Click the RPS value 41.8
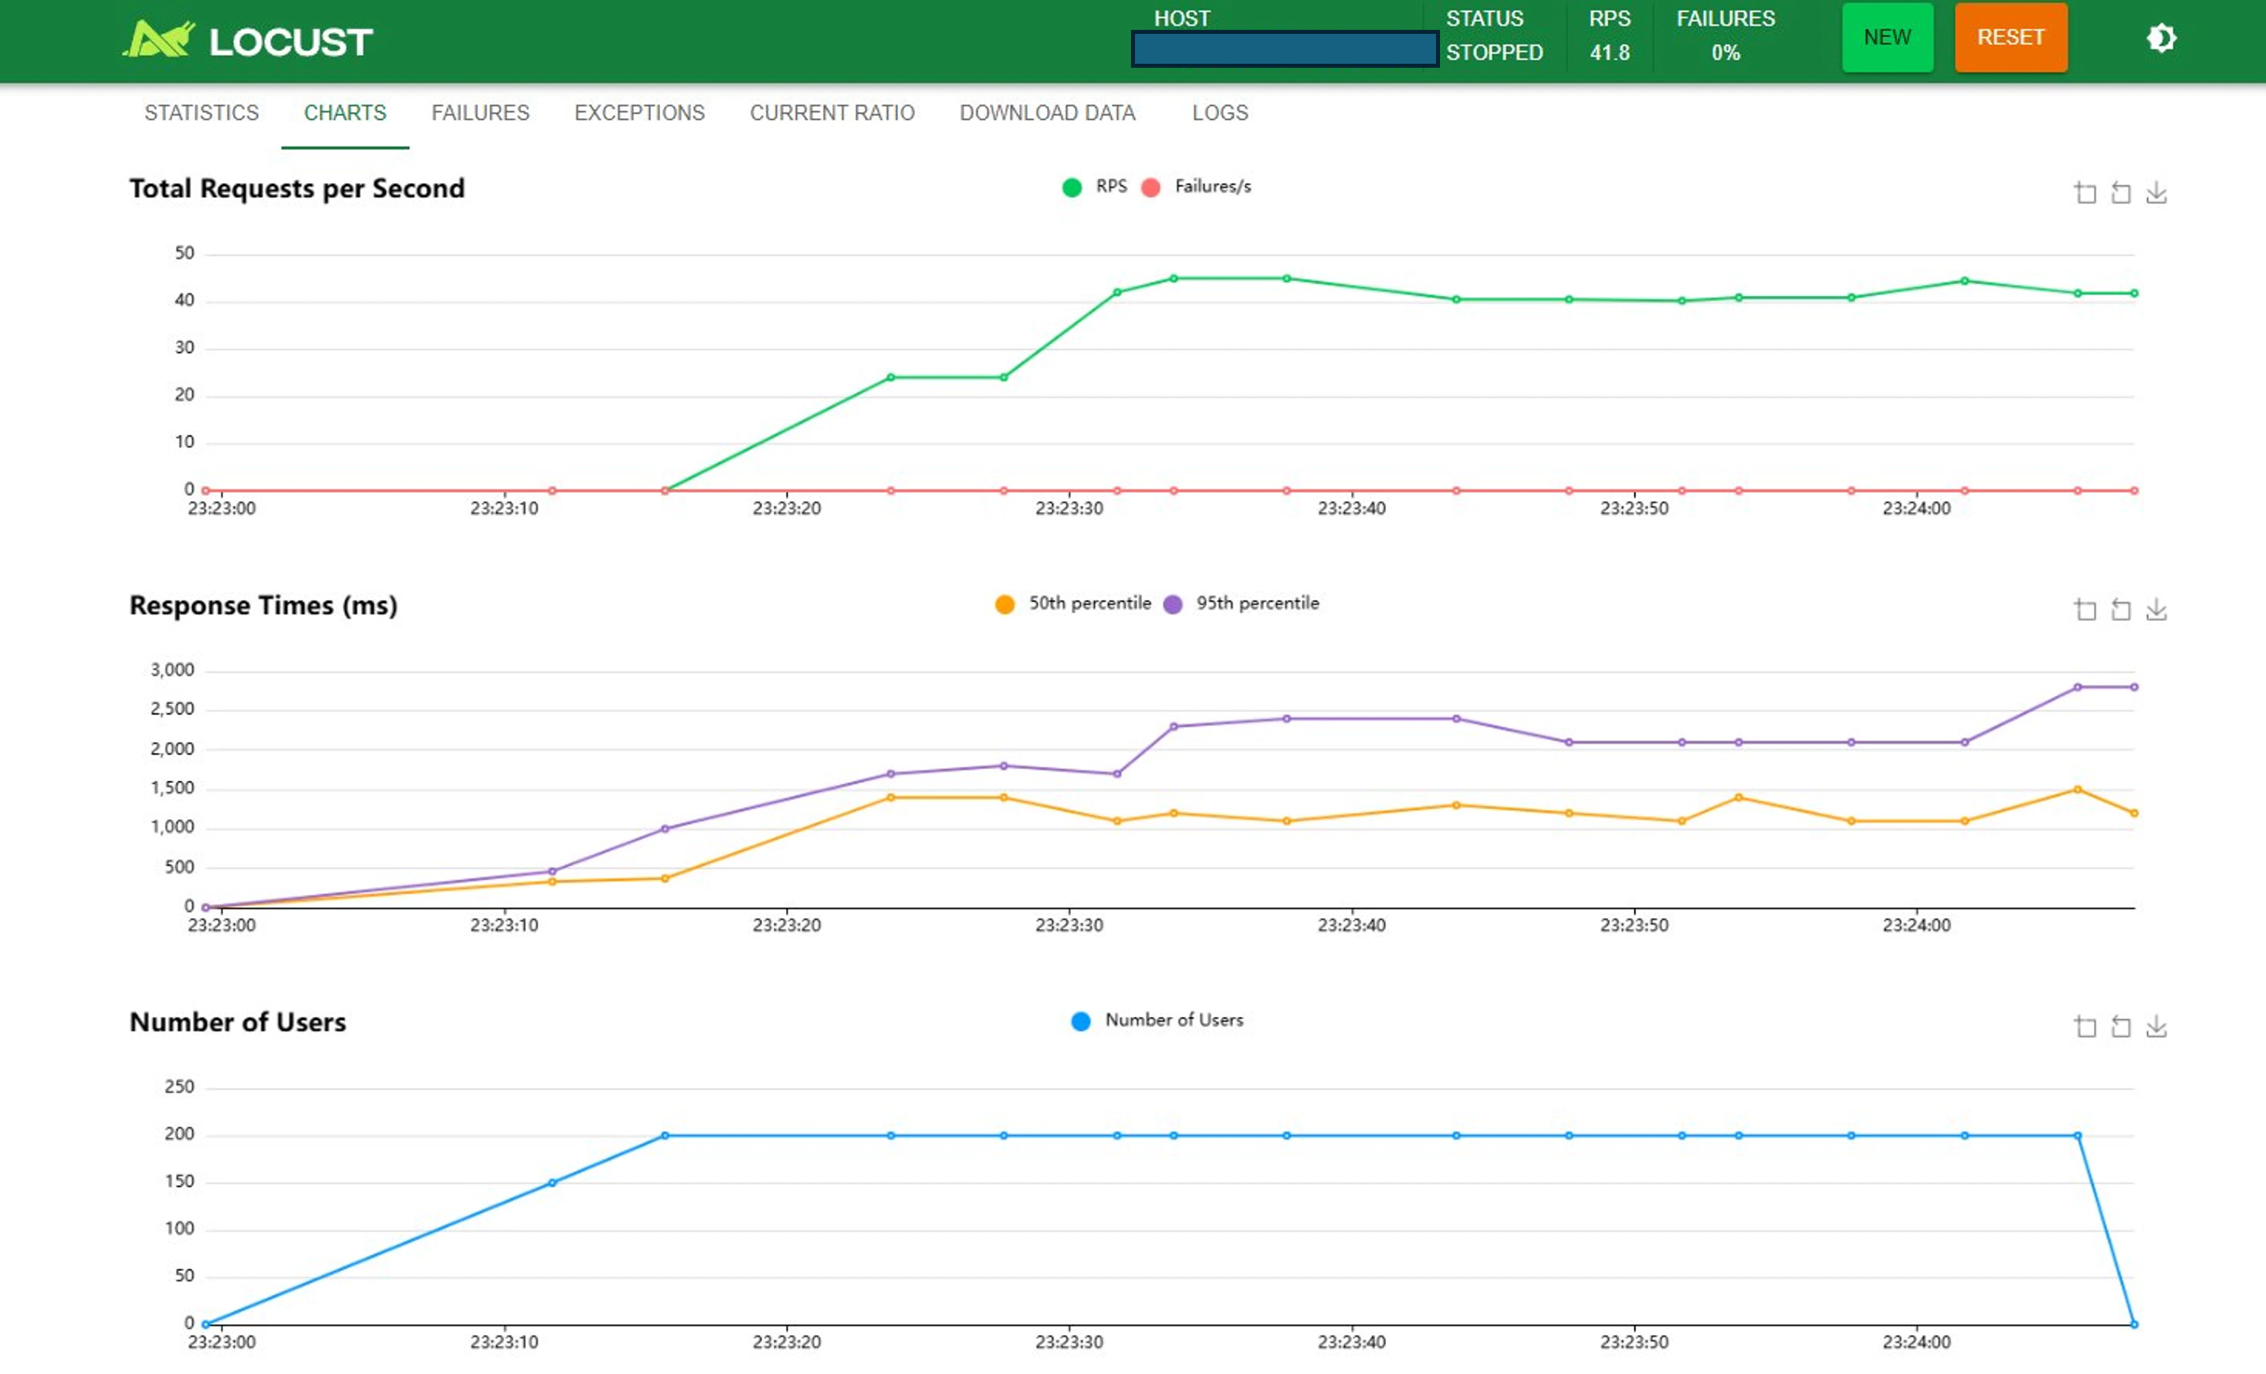Screen dimensions: 2266x1374 coord(1609,52)
